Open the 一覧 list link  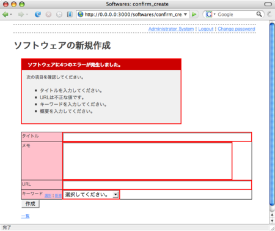(x=25, y=216)
